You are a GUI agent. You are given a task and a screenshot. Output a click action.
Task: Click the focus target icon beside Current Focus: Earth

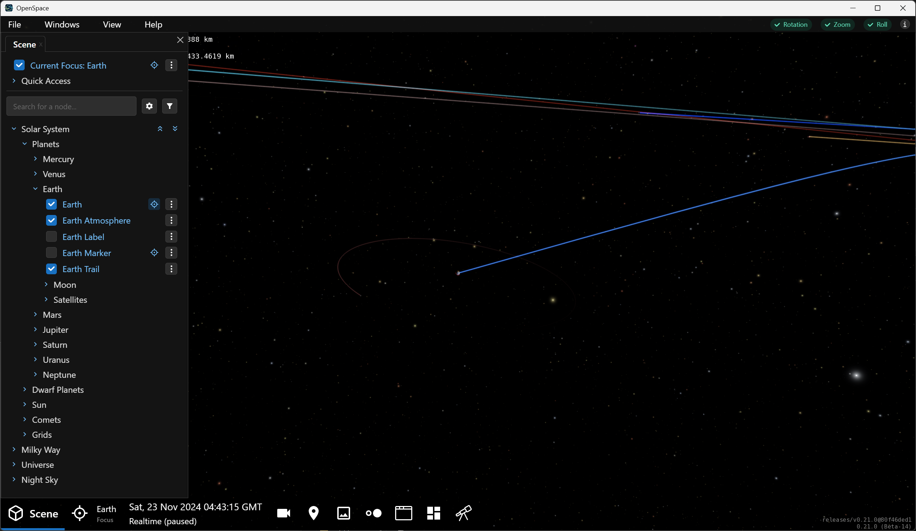coord(154,65)
